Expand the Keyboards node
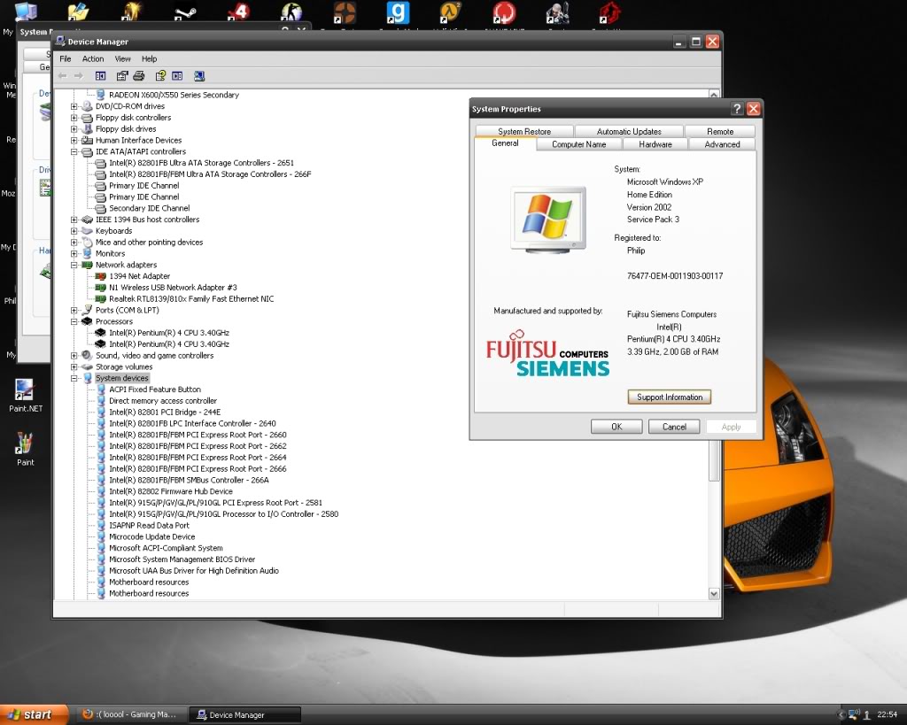This screenshot has width=907, height=725. (74, 231)
